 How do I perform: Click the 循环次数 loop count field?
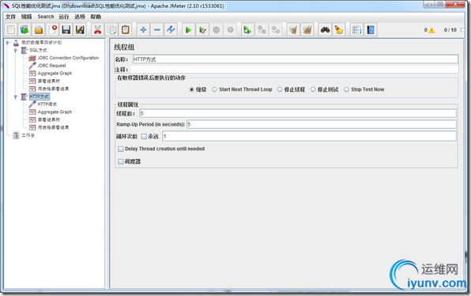[309, 136]
